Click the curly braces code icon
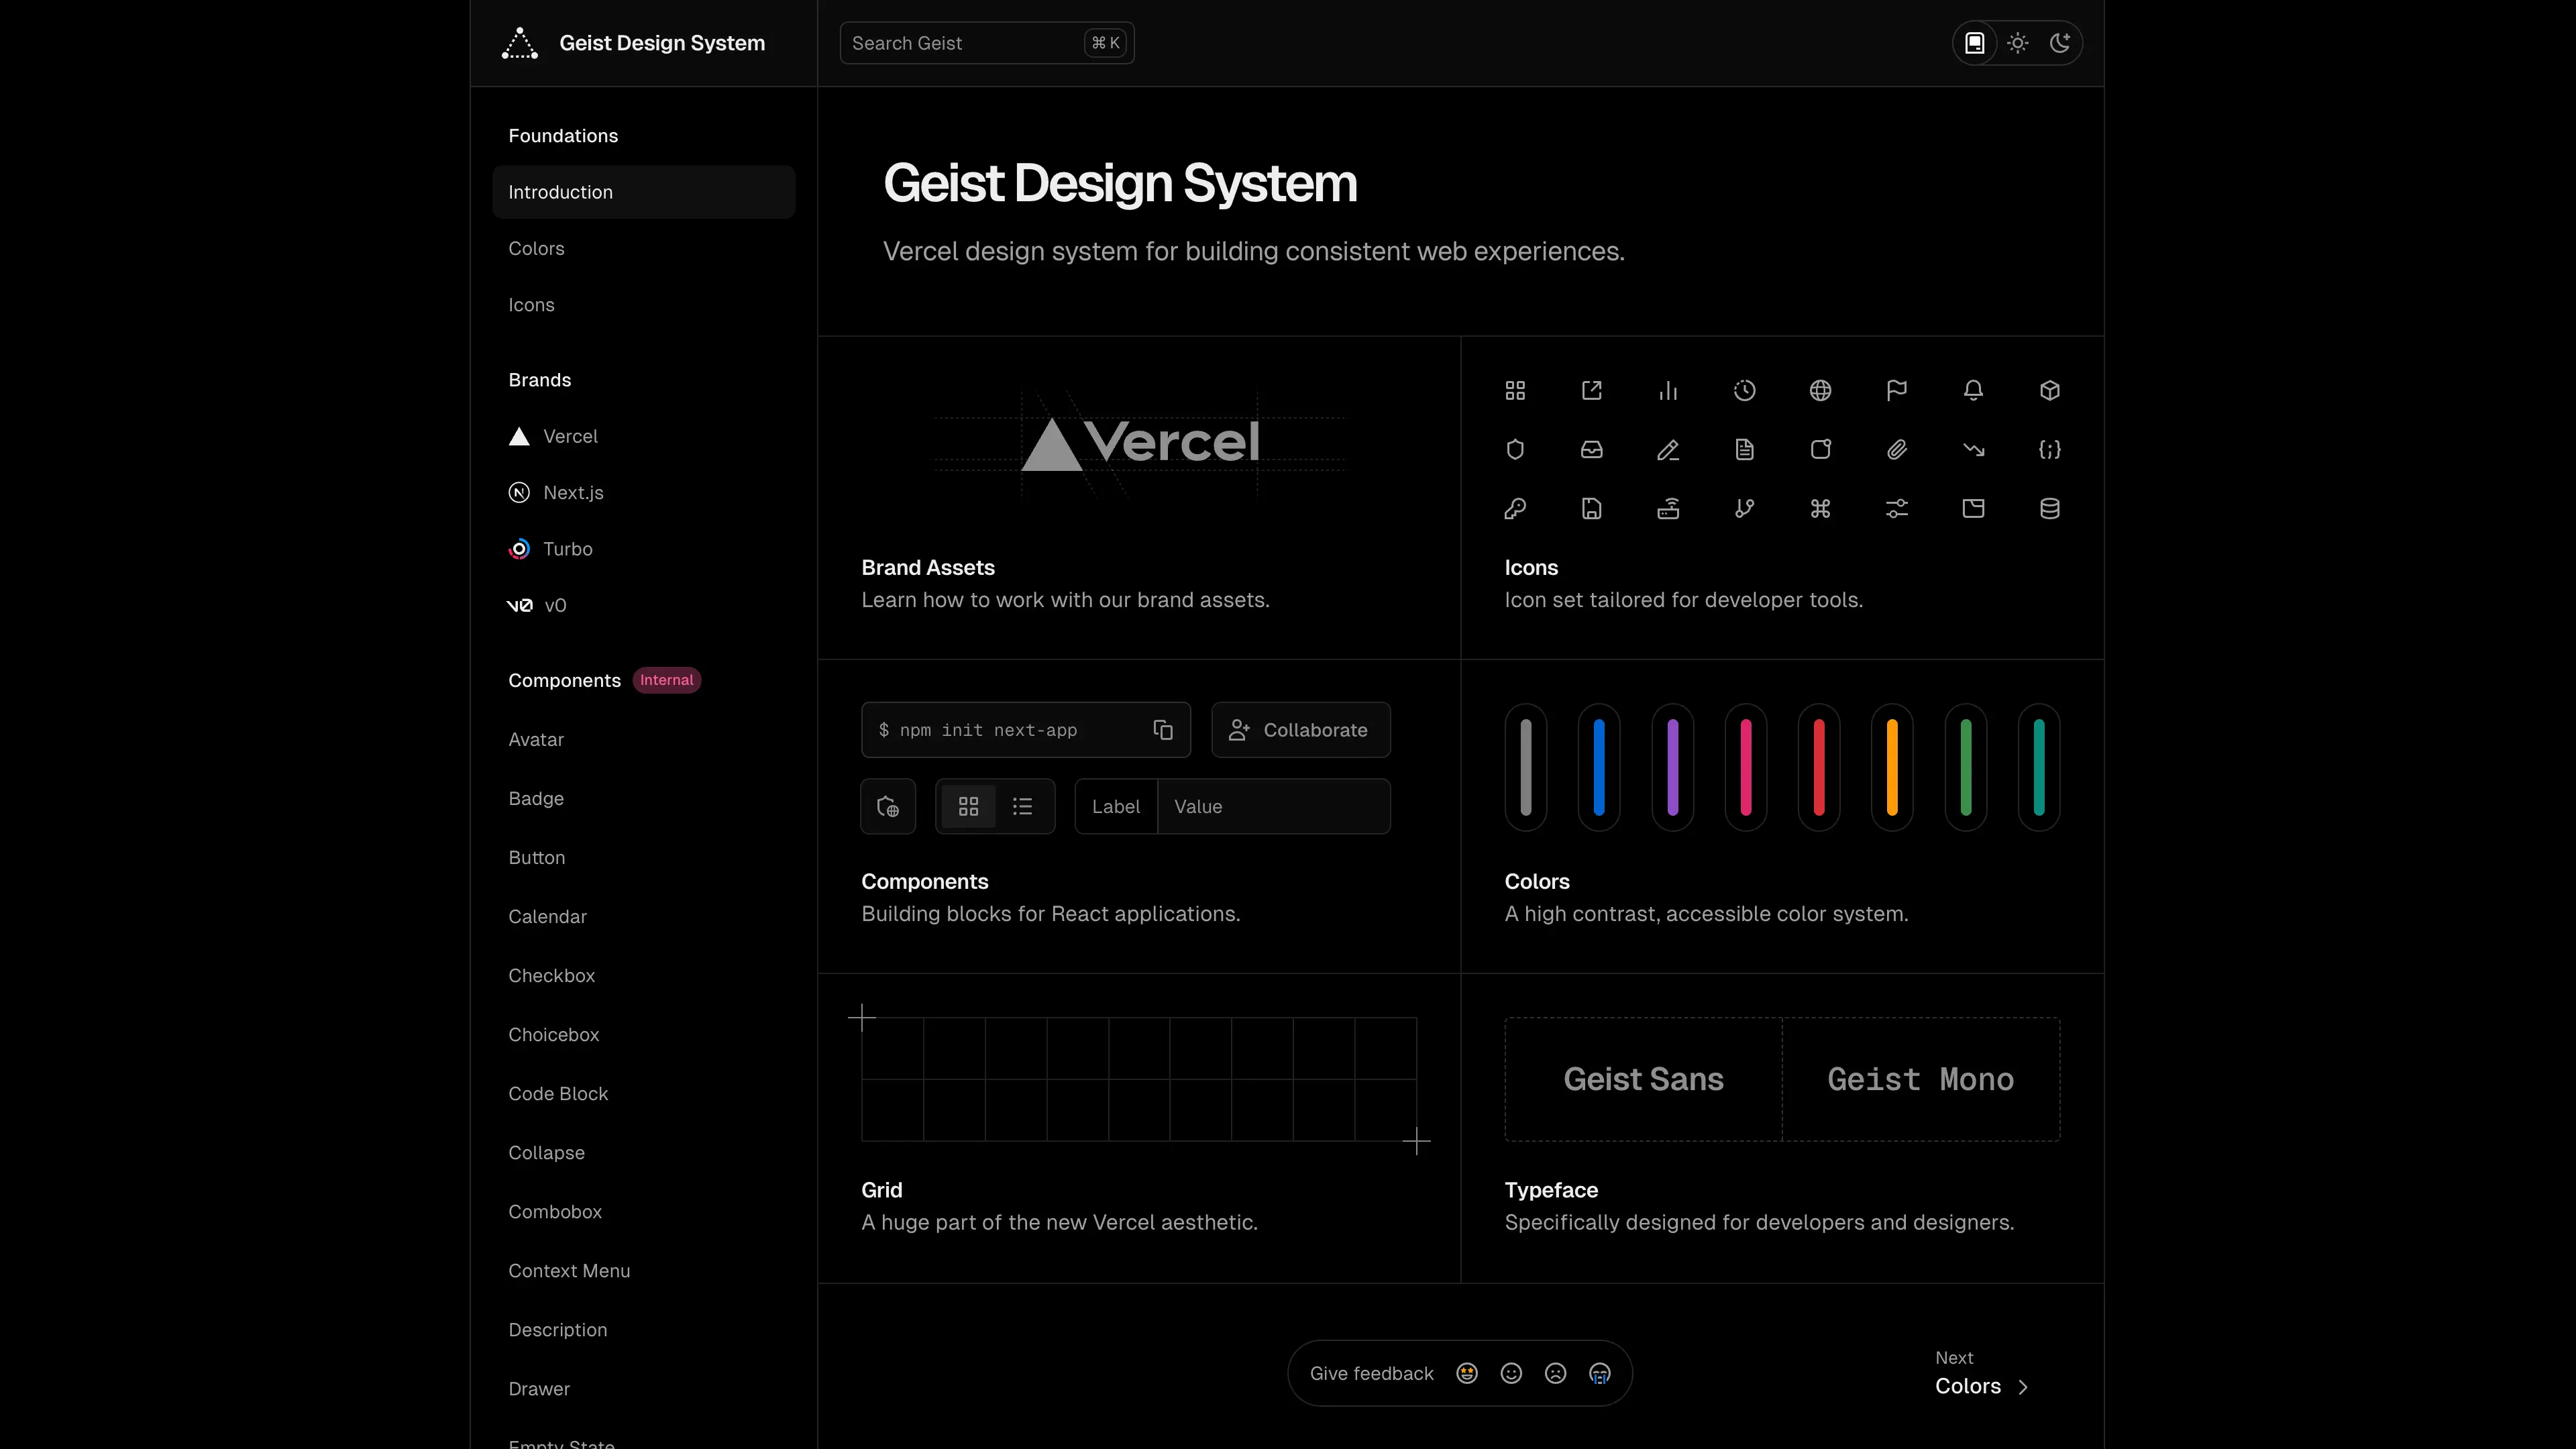 pos(2049,449)
